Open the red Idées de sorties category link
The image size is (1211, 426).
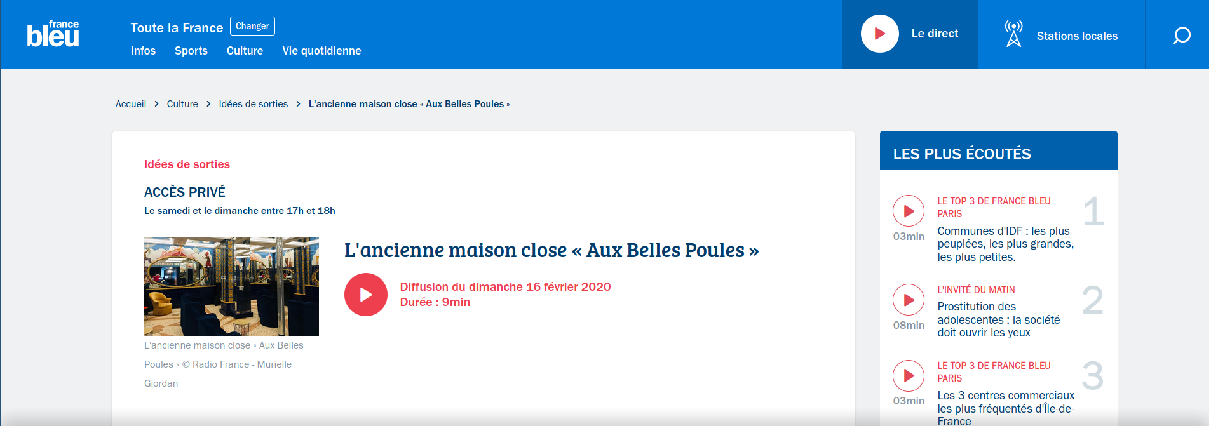coord(187,164)
